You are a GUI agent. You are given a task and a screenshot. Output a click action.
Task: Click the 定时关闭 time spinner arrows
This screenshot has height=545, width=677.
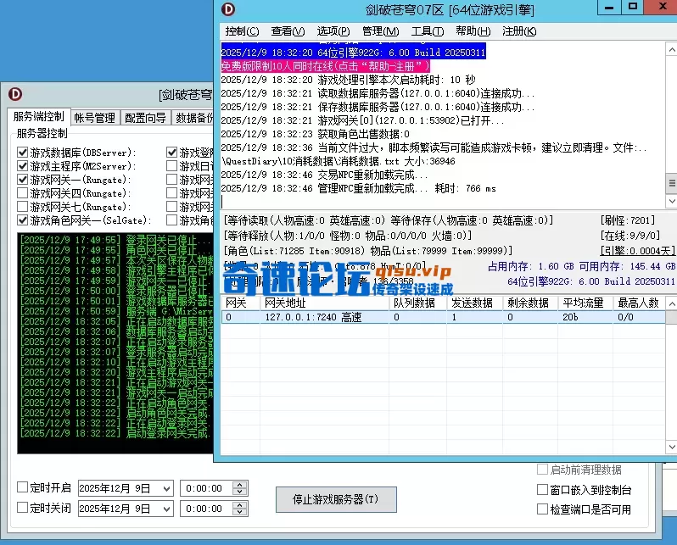[x=239, y=509]
